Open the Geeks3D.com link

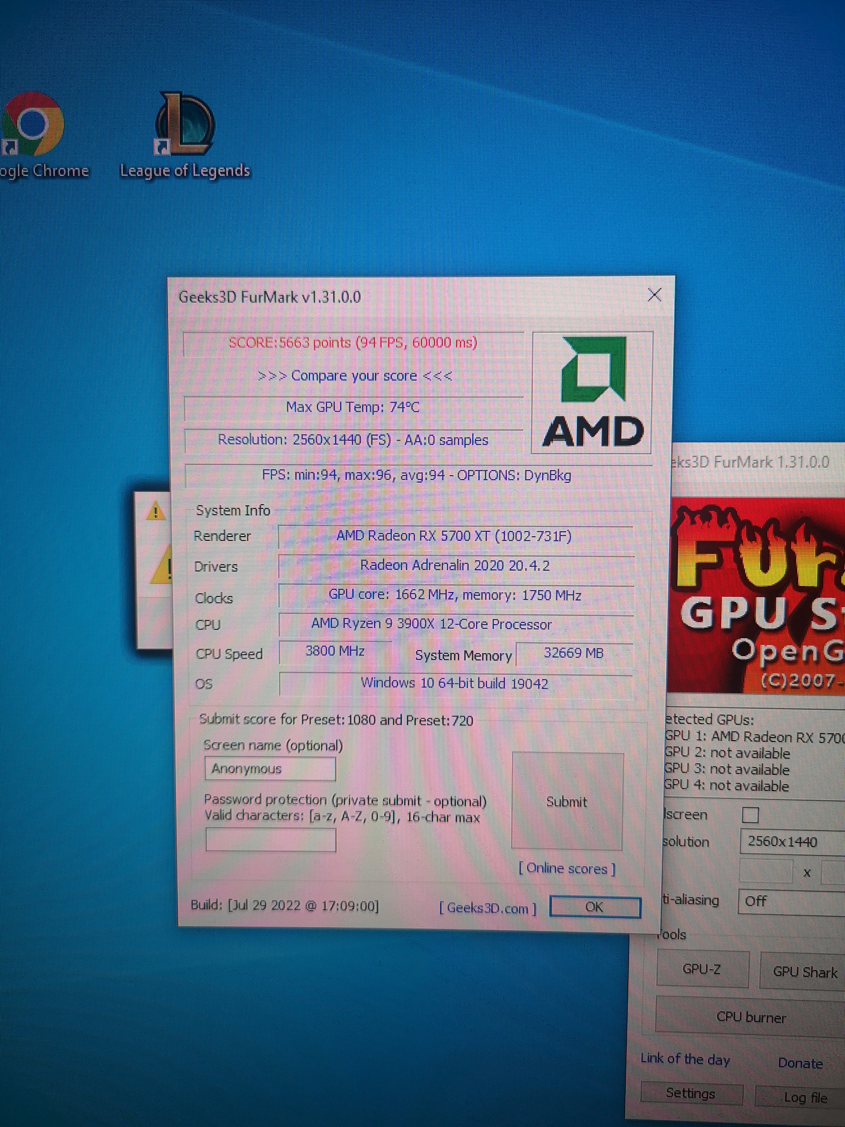[x=487, y=908]
